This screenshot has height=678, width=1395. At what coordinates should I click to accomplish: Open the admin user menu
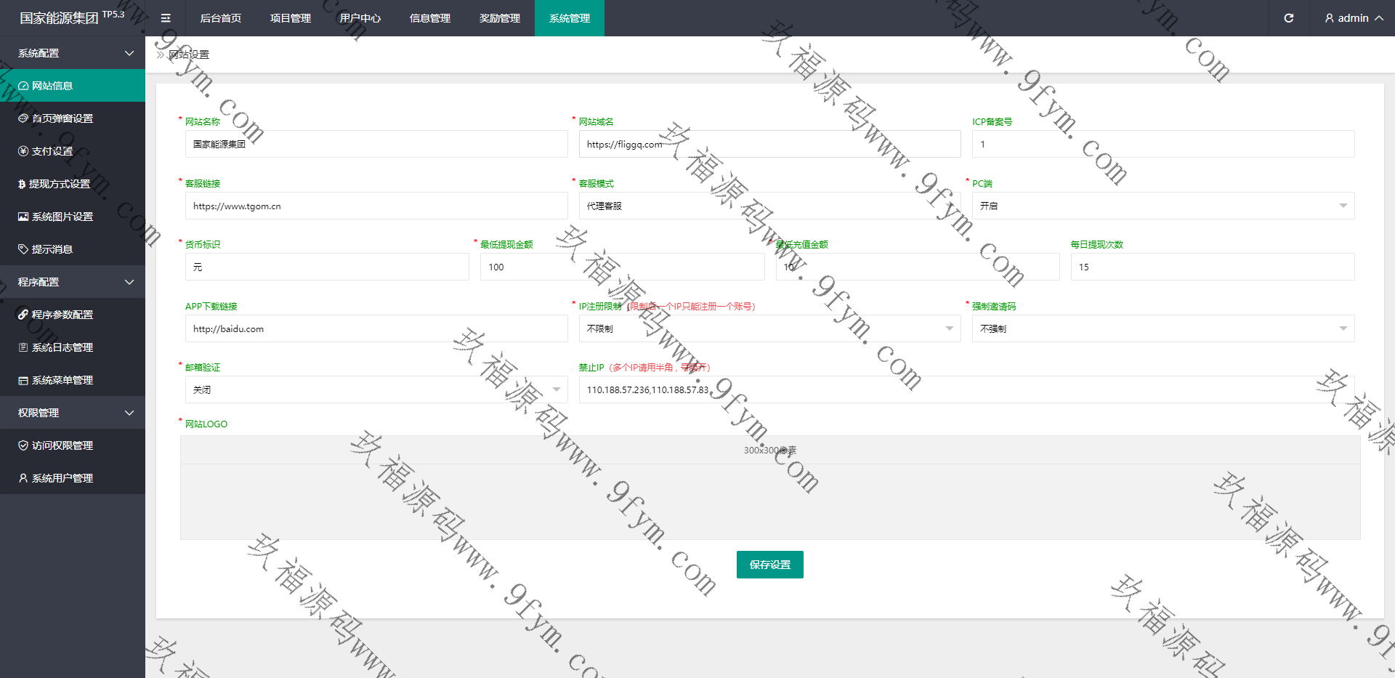pyautogui.click(x=1353, y=18)
